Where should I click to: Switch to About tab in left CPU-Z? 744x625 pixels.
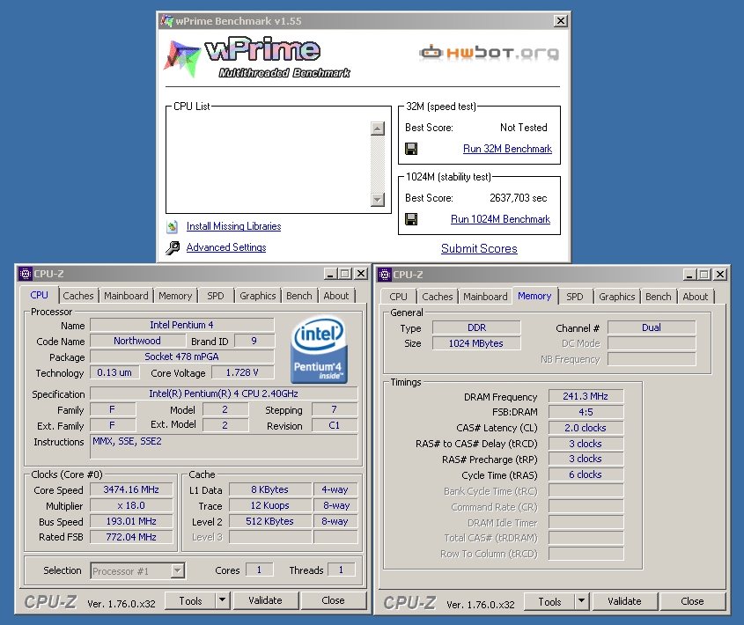(x=336, y=296)
